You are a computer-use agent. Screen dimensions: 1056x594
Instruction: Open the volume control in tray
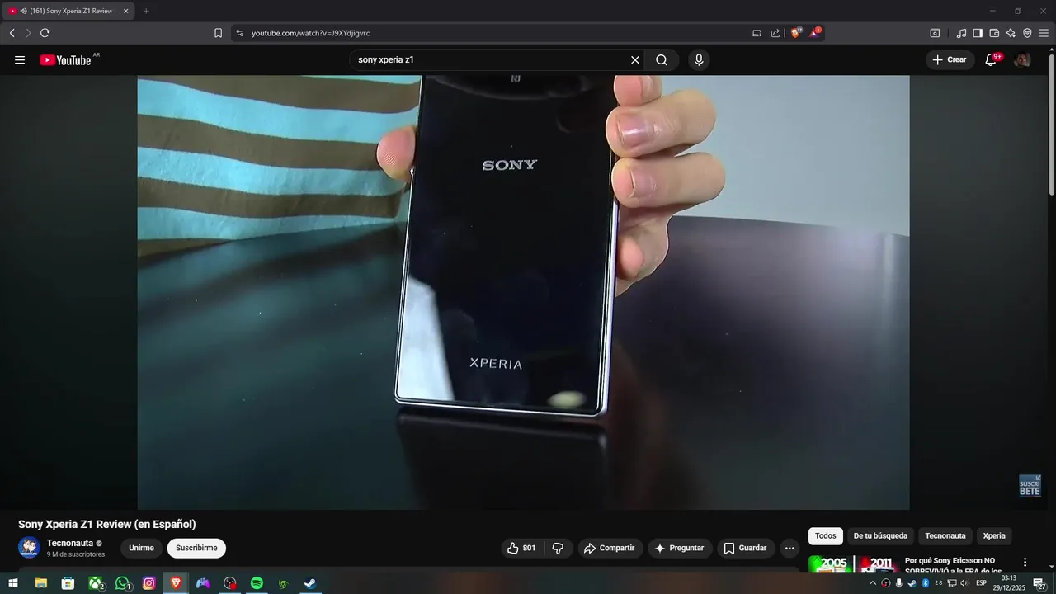coord(964,583)
